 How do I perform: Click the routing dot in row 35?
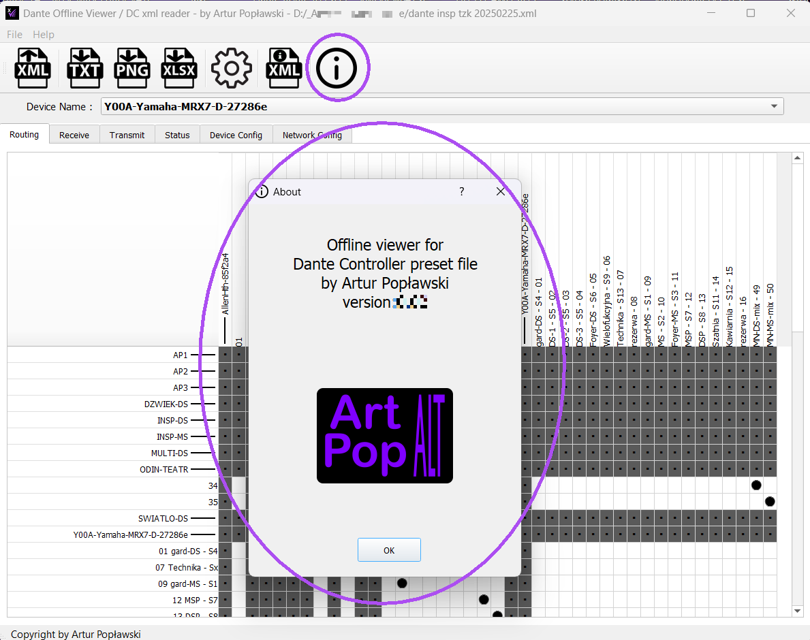click(x=770, y=501)
